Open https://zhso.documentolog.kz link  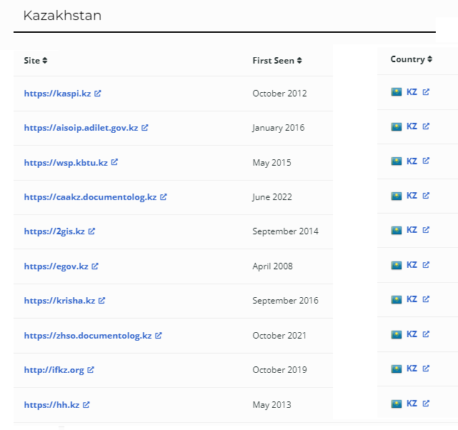click(88, 336)
